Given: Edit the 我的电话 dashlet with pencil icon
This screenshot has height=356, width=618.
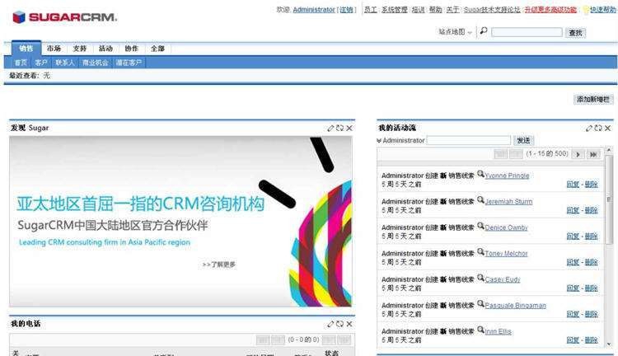Looking at the screenshot, I should coord(330,324).
